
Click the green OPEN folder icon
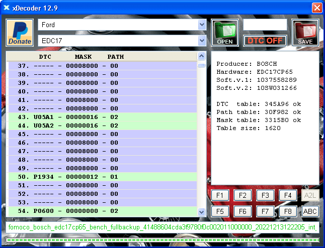tap(225, 33)
